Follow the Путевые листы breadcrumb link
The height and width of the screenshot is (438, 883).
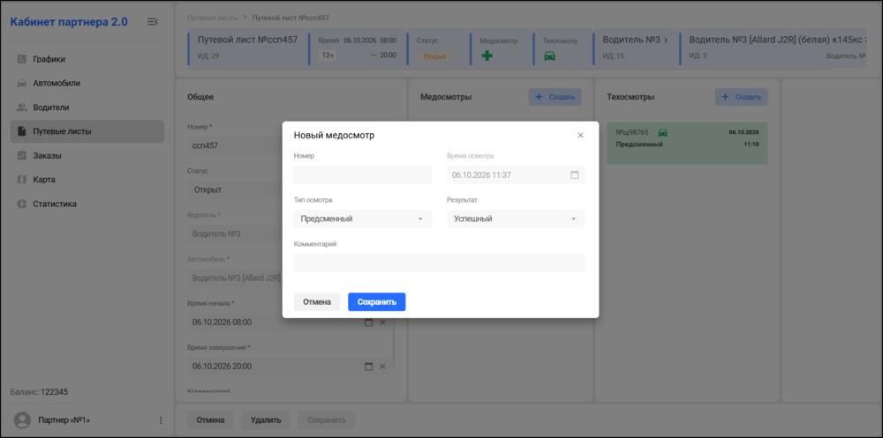[213, 18]
